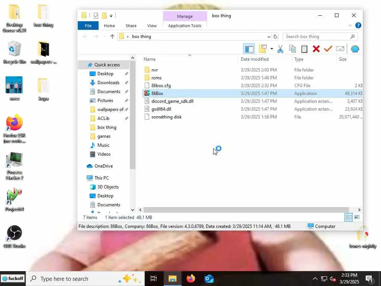The image size is (381, 286).
Task: Open the New folder dropdown arrow
Action: [271, 49]
